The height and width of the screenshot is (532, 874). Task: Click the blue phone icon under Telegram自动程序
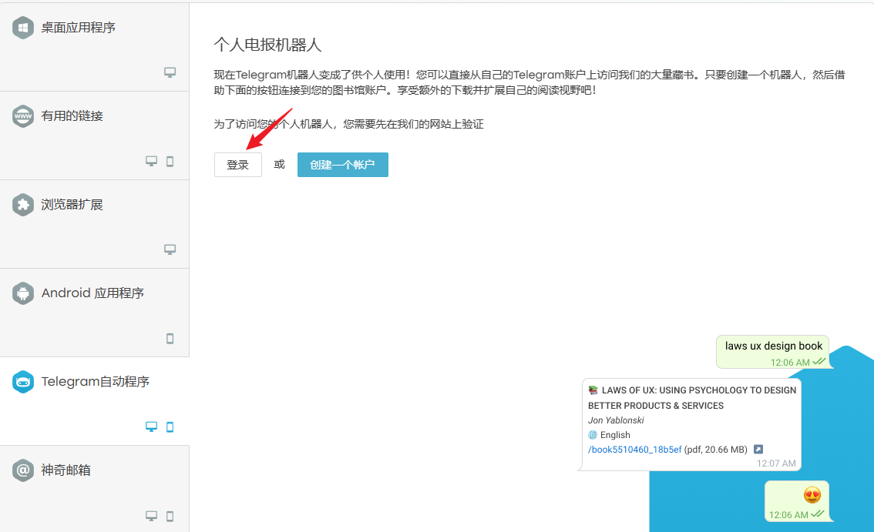pyautogui.click(x=170, y=427)
